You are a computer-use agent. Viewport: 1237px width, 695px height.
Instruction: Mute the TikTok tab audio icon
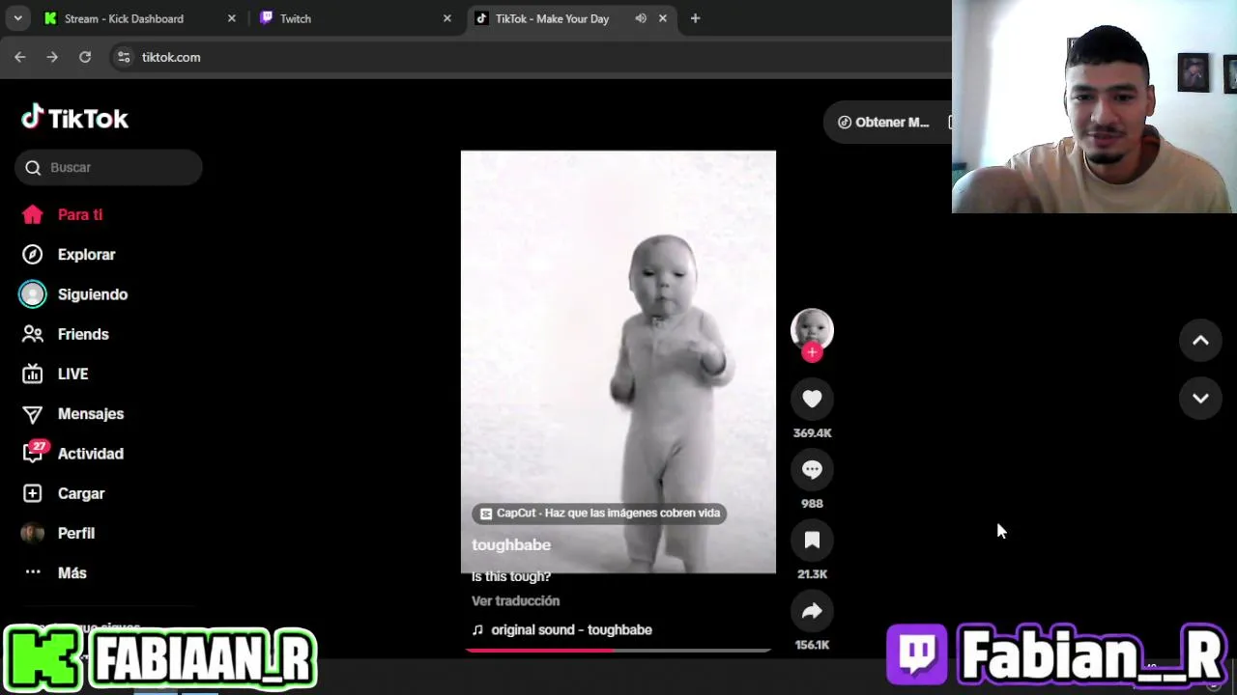click(x=641, y=18)
